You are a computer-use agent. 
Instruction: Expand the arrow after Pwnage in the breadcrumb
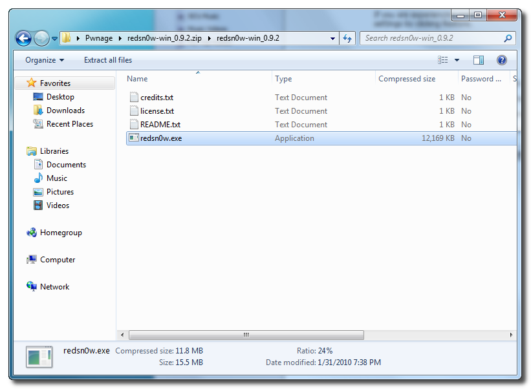point(120,38)
